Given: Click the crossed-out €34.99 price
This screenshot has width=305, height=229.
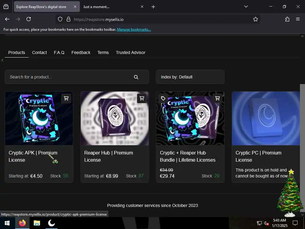Looking at the screenshot, I should click(x=166, y=170).
